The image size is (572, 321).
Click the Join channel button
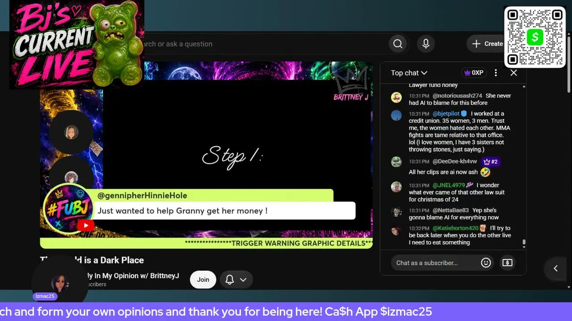point(203,280)
